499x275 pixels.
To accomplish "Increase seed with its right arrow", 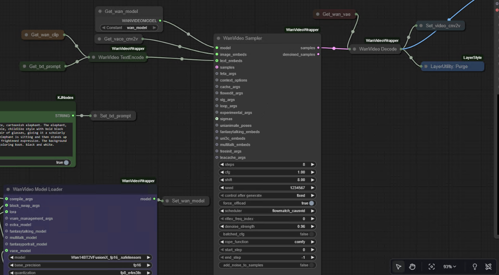I will coord(312,188).
